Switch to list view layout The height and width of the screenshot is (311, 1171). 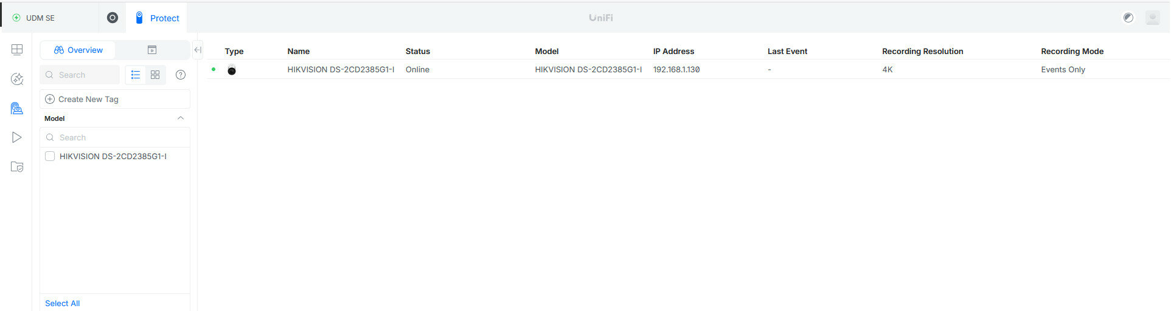(x=136, y=75)
